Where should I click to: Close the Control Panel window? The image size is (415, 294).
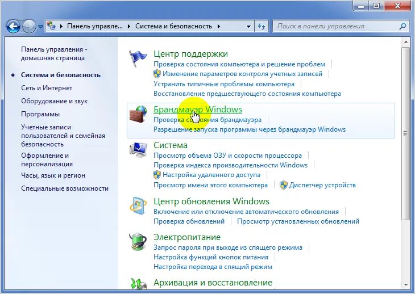point(397,6)
